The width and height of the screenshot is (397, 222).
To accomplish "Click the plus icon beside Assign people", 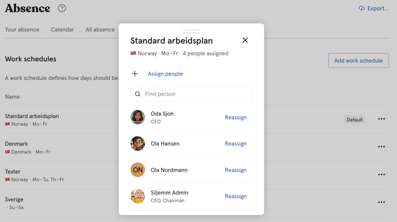I will tap(135, 74).
